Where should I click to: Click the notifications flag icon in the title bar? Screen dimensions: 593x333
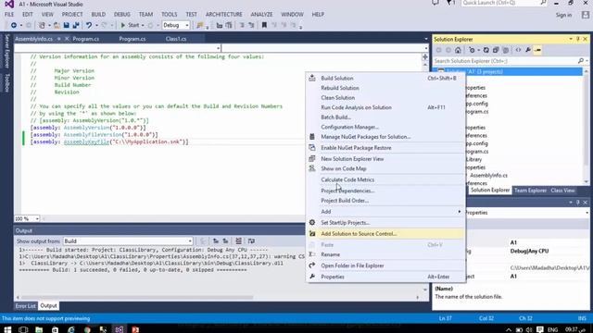pyautogui.click(x=450, y=3)
